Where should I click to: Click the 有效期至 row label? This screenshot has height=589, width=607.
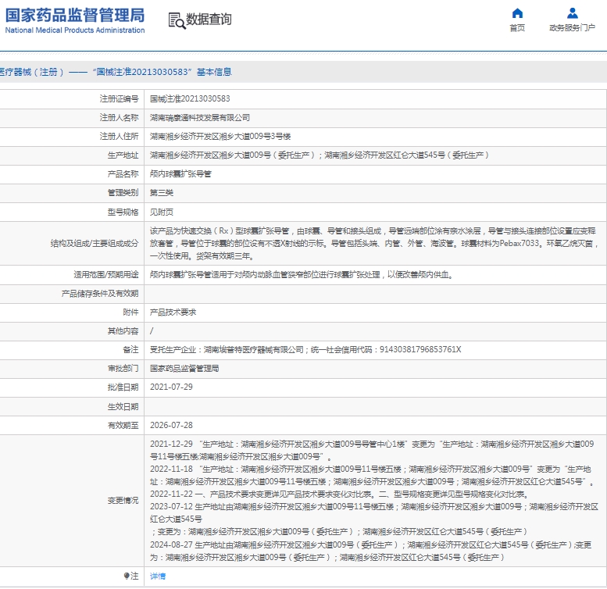pyautogui.click(x=123, y=426)
